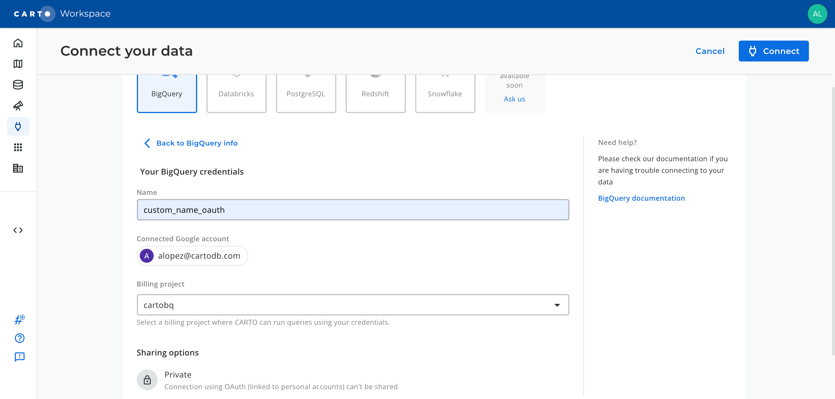Viewport: 835px width, 399px height.
Task: Click the Sharing options heading
Action: 168,352
